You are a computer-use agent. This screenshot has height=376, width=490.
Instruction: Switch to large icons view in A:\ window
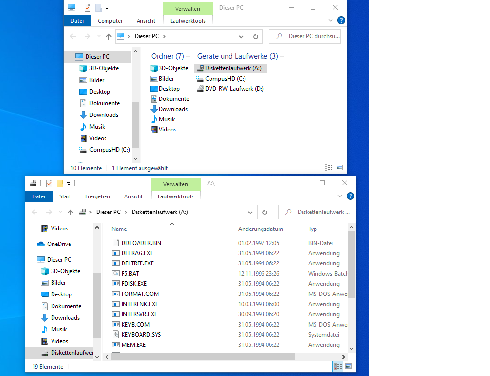[349, 366]
